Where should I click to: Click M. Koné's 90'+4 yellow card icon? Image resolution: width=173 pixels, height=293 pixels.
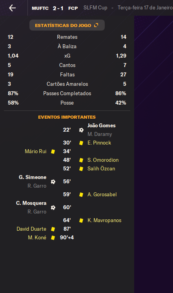(x=53, y=238)
